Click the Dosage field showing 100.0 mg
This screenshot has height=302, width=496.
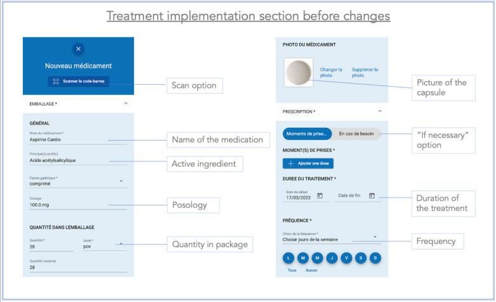coord(78,203)
